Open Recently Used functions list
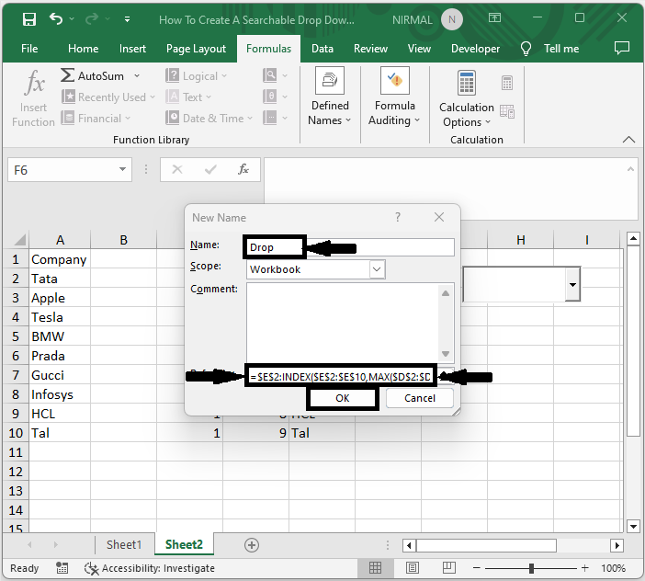Viewport: 645px width, 581px height. coord(108,97)
